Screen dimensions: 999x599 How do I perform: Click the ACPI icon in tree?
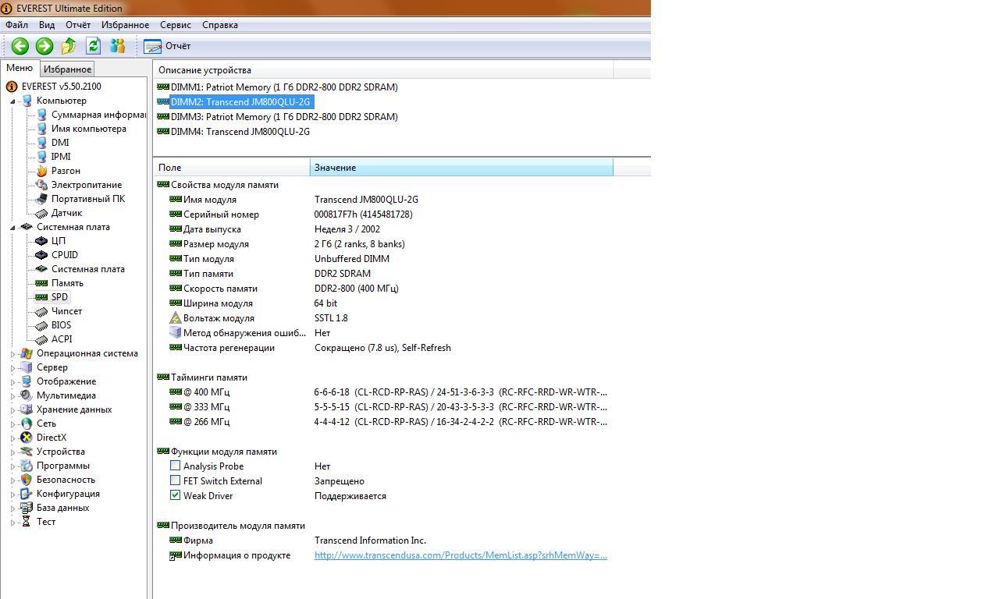[x=41, y=339]
